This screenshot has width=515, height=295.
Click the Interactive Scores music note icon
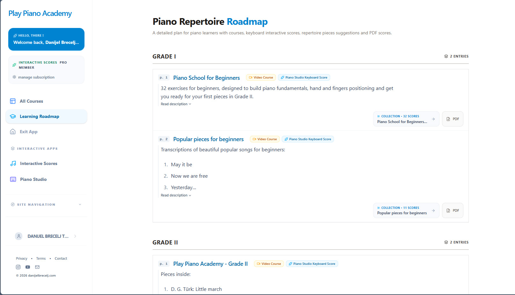coord(13,163)
